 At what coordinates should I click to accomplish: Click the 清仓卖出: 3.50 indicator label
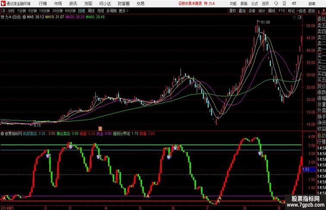(67, 134)
